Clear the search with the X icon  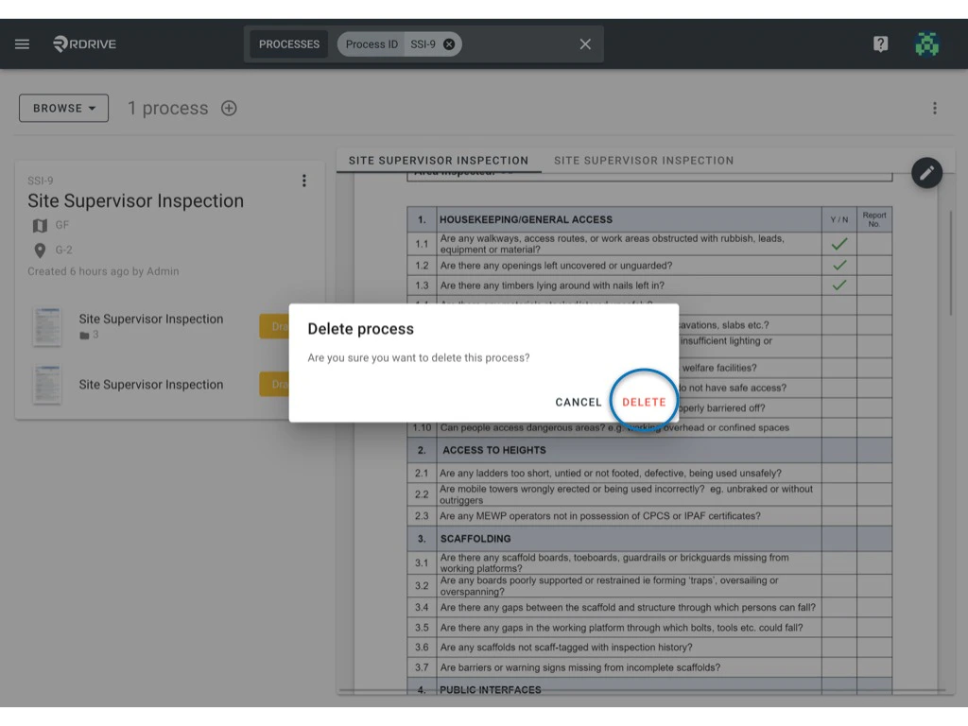pyautogui.click(x=584, y=43)
